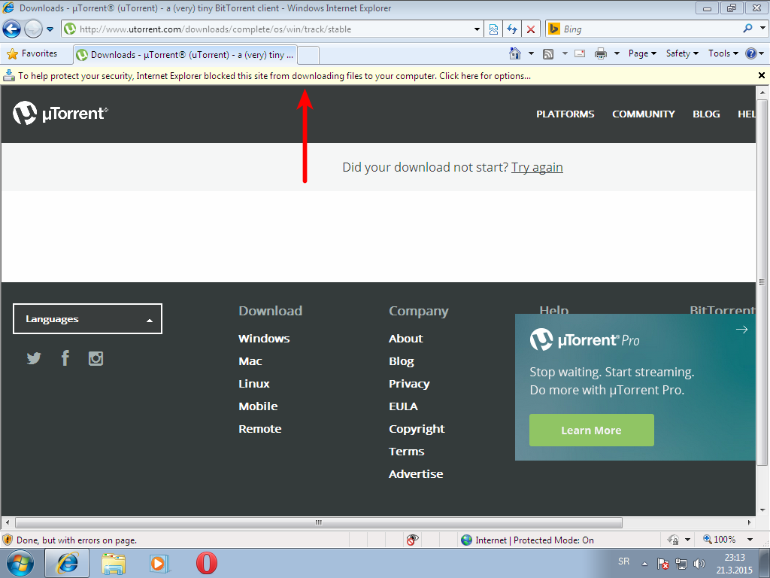The height and width of the screenshot is (578, 770).
Task: Open the Instagram social icon
Action: pos(95,358)
